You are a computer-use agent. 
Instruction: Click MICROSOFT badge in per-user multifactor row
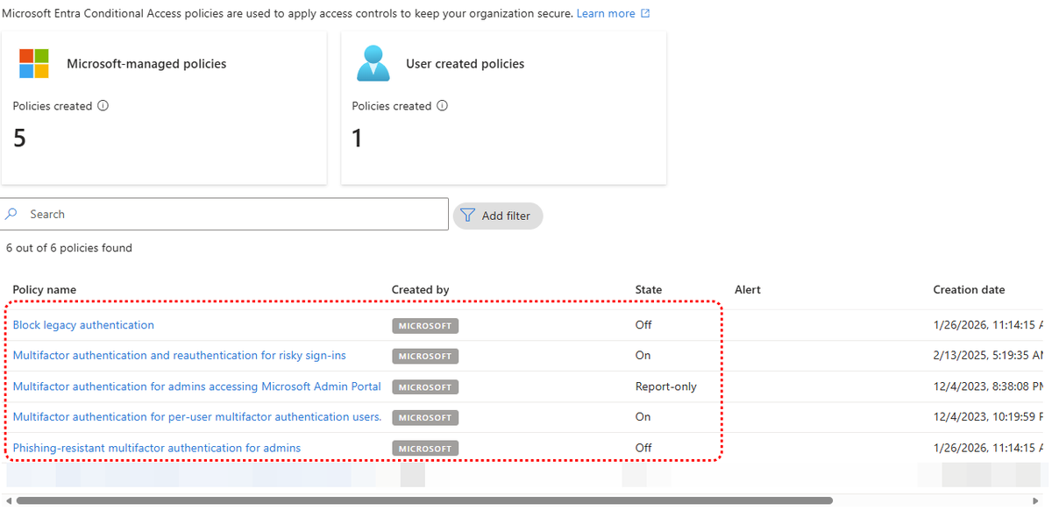tap(425, 418)
